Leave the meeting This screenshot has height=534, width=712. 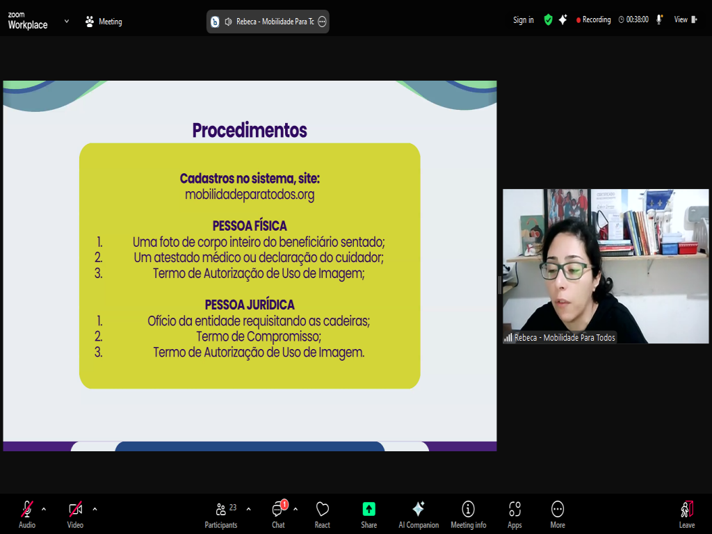(686, 513)
